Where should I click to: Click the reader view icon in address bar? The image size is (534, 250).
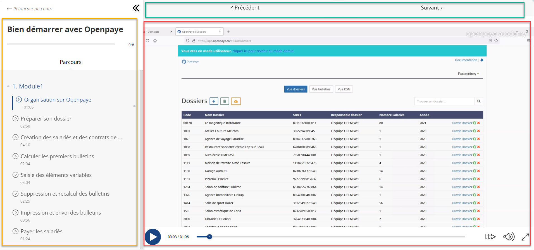(490, 41)
